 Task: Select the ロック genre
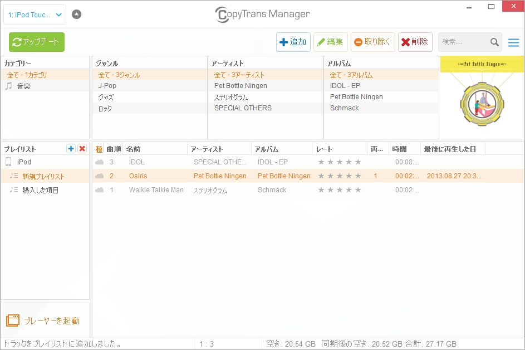150,108
